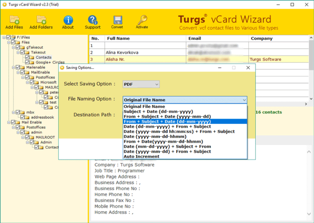Collapse the Mail Enable tree node
This screenshot has height=223, width=314.
tap(9, 123)
